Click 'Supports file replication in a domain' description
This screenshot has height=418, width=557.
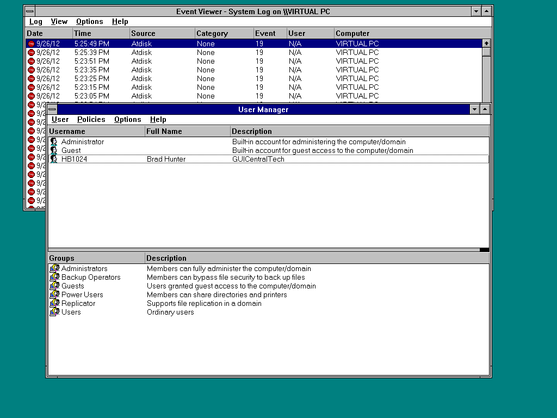pyautogui.click(x=205, y=303)
